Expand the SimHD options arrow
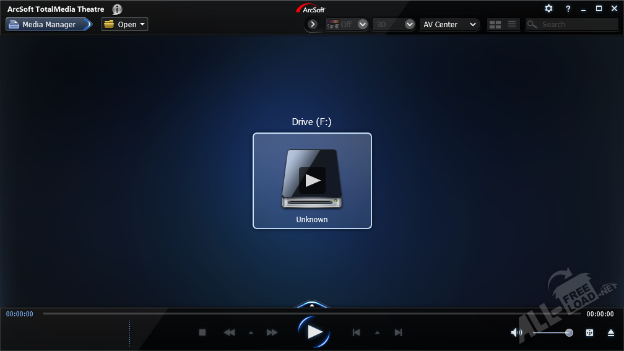Screen dimensions: 624x351 (x=363, y=24)
